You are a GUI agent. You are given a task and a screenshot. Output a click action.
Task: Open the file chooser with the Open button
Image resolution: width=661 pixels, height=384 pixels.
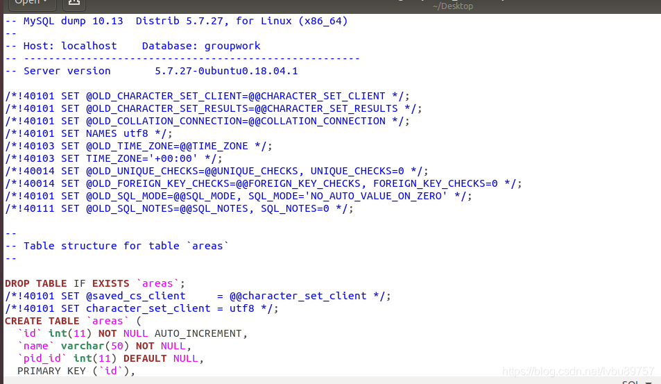coord(32,3)
